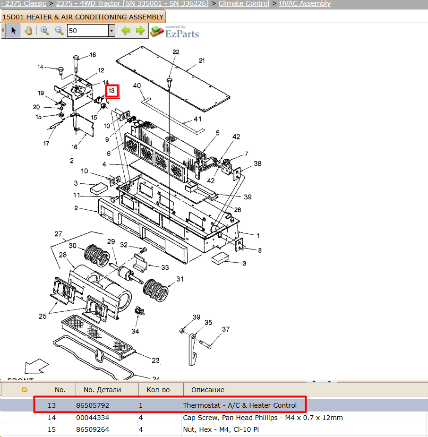Click callout 41 on the diagram
428x437 pixels.
197,119
